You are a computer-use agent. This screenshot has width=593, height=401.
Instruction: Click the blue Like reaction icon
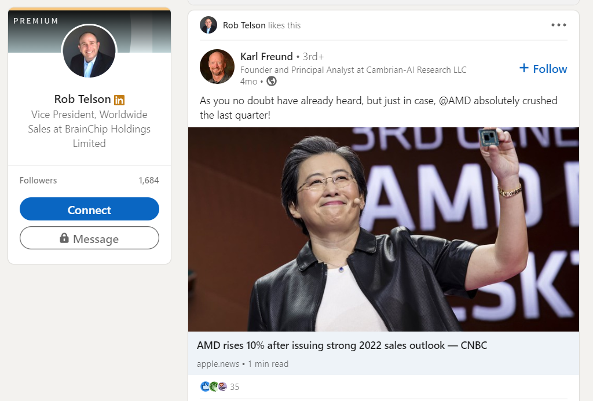[204, 387]
